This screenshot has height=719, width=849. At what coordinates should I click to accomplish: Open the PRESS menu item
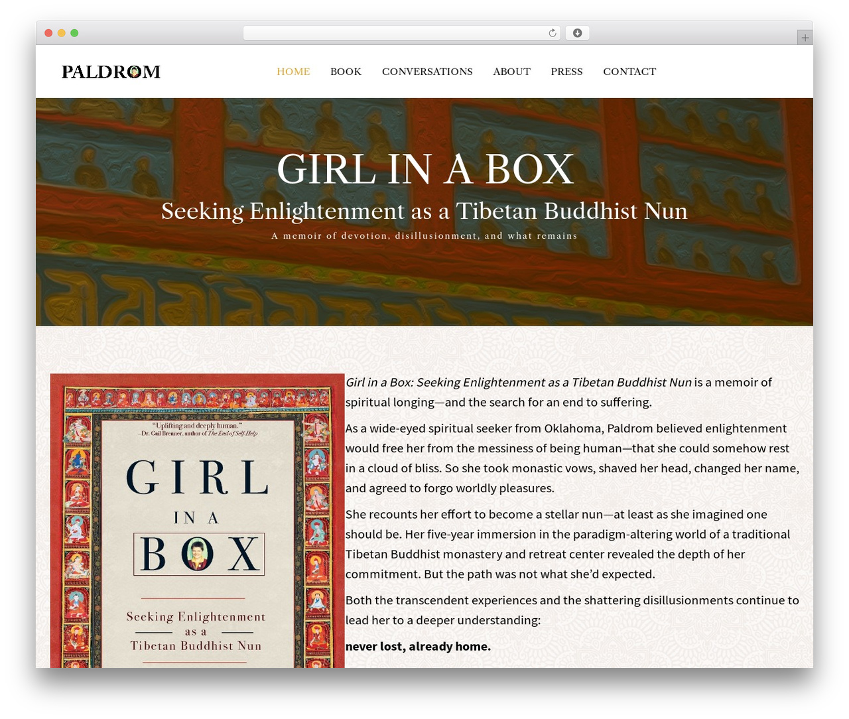coord(566,72)
